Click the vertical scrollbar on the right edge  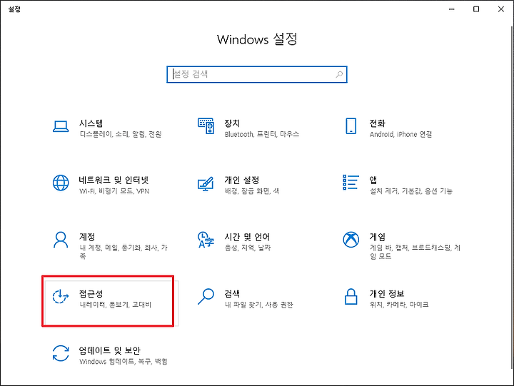(512, 197)
